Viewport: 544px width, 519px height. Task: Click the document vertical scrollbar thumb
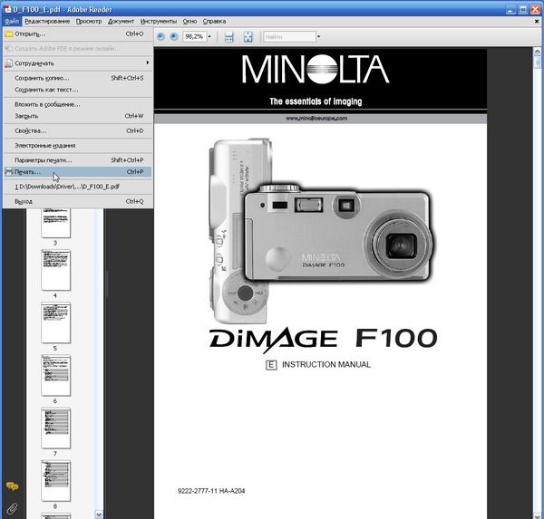(x=537, y=62)
